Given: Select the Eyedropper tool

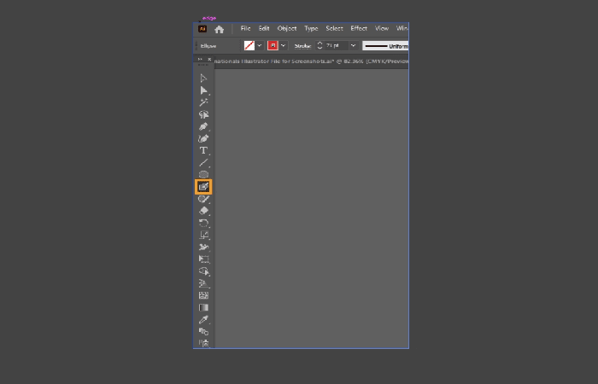Looking at the screenshot, I should (203, 320).
